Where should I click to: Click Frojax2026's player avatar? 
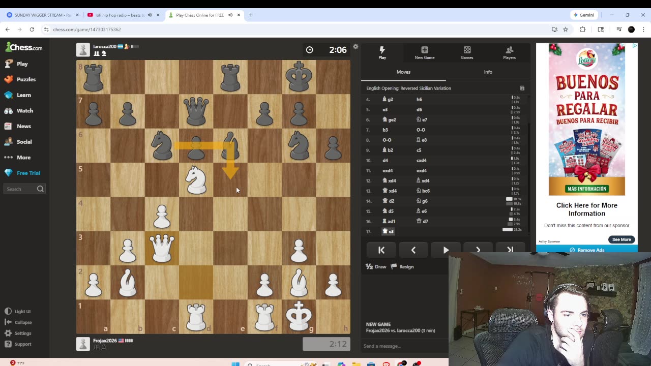tap(83, 344)
